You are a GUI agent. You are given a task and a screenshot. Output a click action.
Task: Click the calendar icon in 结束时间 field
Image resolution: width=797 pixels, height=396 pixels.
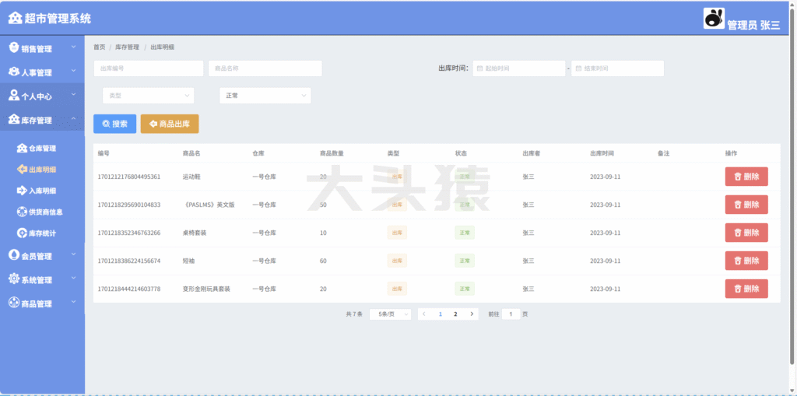pos(578,68)
